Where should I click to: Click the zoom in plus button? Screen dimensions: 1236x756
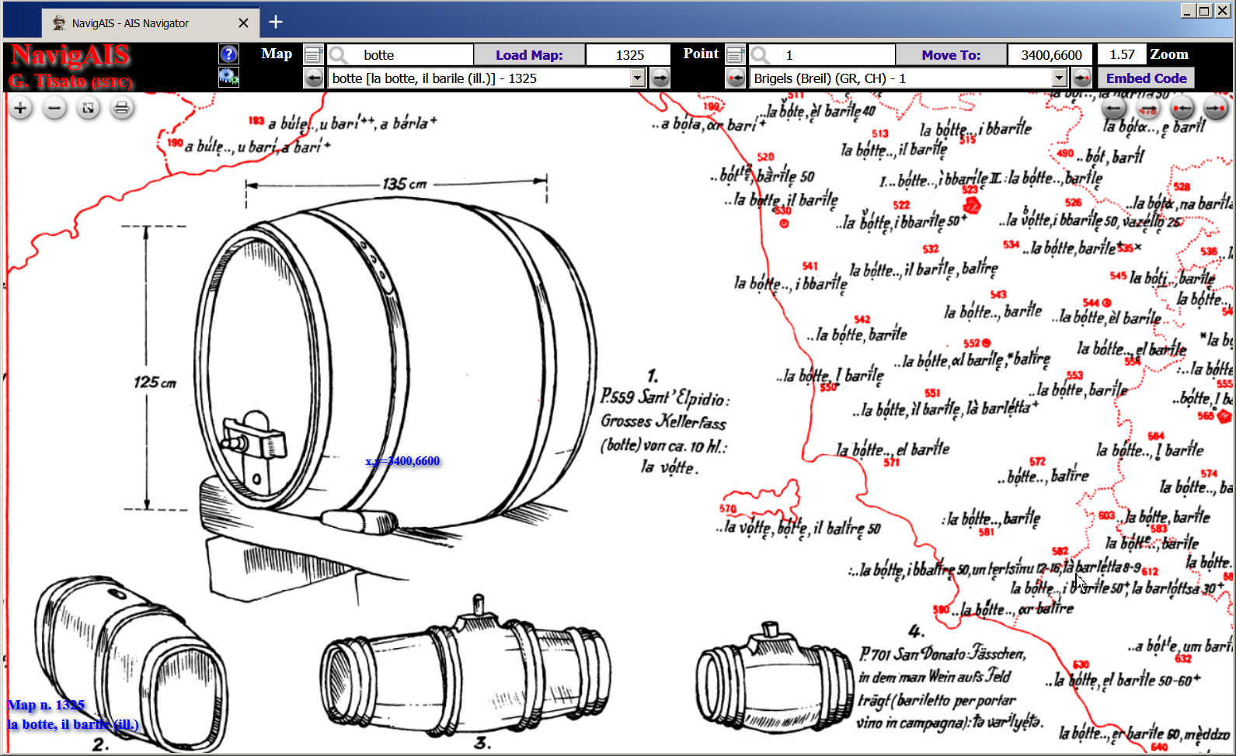21,109
